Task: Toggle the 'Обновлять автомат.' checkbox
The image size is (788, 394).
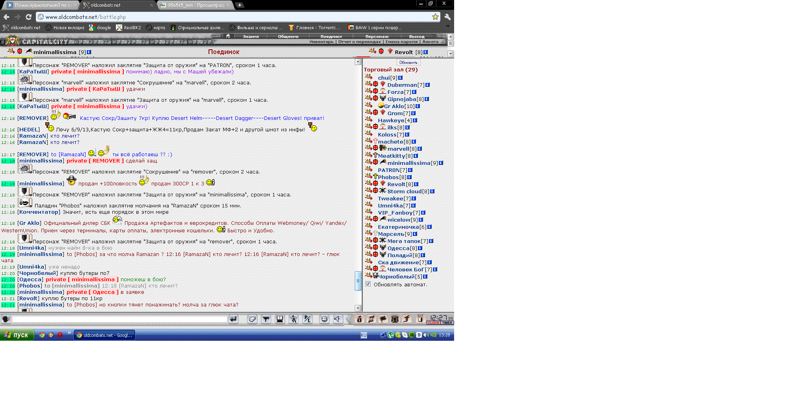Action: 368,284
